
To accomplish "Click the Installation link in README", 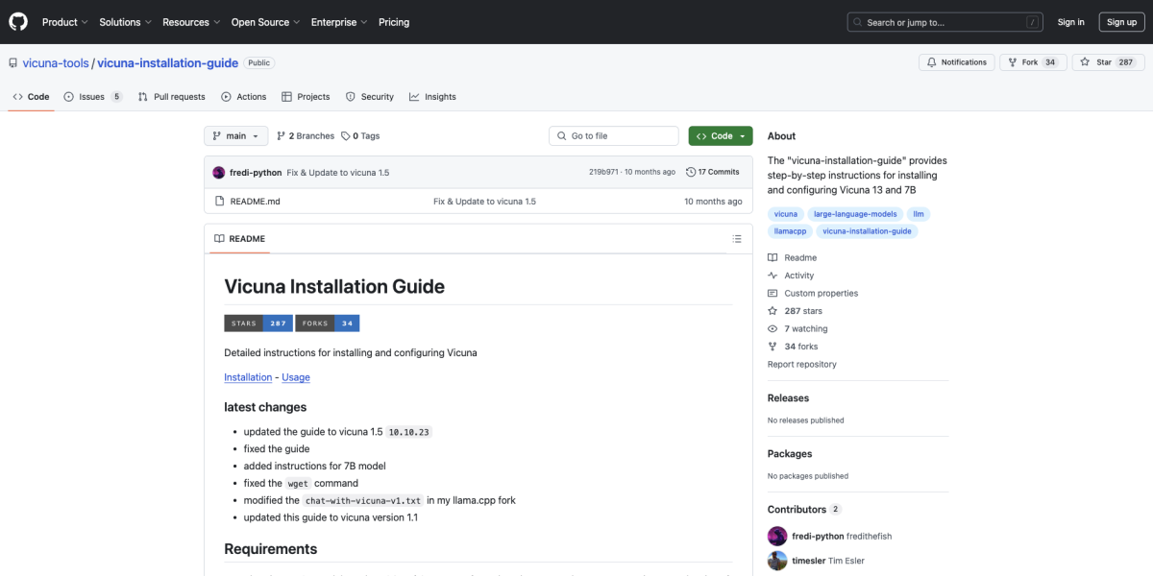I will point(248,377).
